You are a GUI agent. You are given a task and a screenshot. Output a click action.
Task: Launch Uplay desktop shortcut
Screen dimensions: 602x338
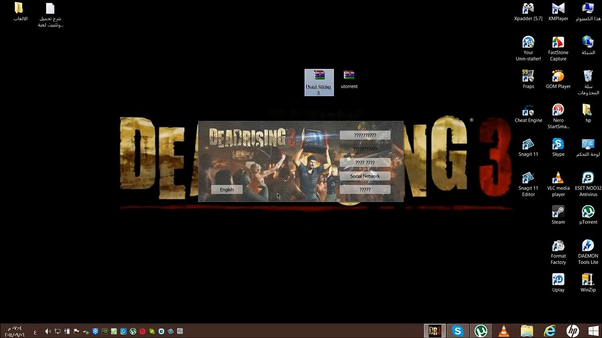click(558, 283)
